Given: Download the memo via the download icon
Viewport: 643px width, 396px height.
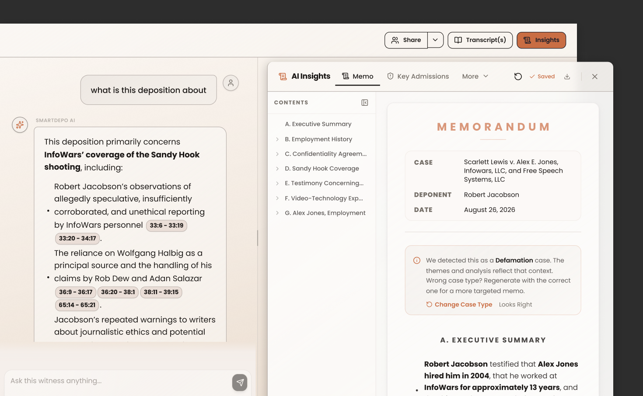Looking at the screenshot, I should click(x=567, y=76).
